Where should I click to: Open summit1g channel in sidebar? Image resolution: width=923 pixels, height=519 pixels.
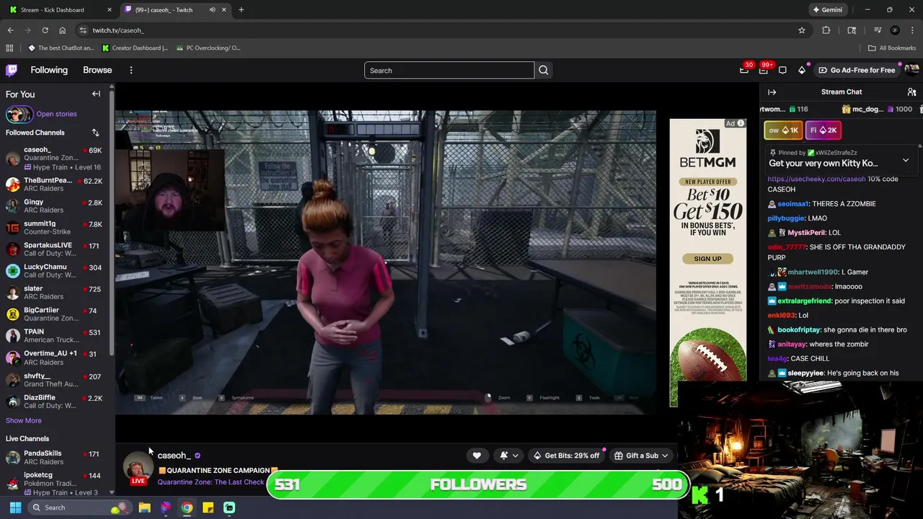[x=55, y=227]
